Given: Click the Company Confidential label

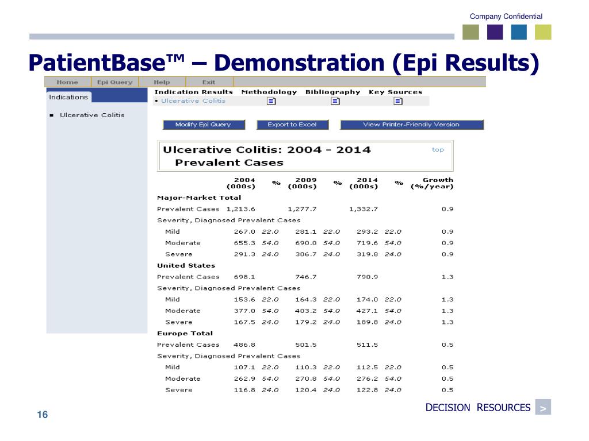Looking at the screenshot, I should pyautogui.click(x=506, y=17).
